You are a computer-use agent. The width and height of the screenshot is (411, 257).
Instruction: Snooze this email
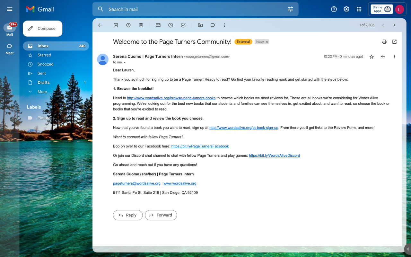point(171,25)
